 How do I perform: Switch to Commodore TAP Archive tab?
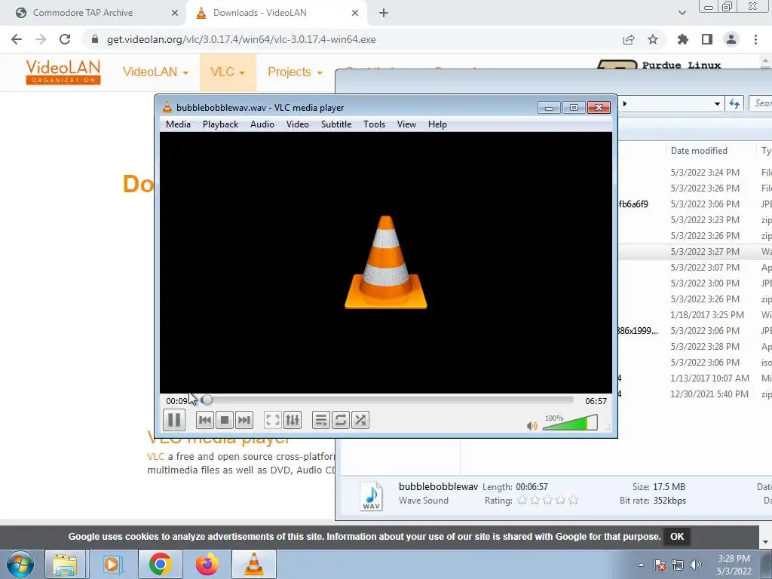pyautogui.click(x=93, y=14)
